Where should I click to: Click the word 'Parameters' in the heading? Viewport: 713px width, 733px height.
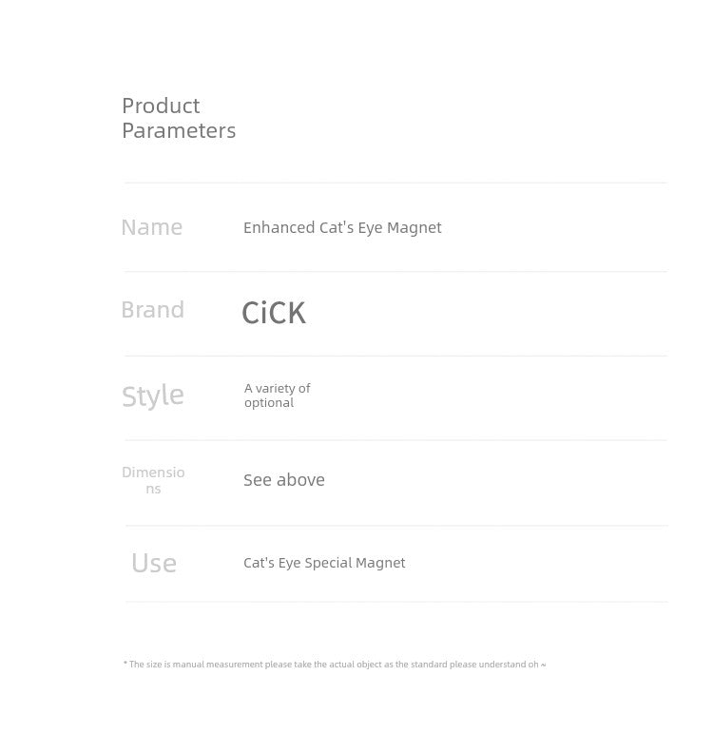click(x=179, y=130)
